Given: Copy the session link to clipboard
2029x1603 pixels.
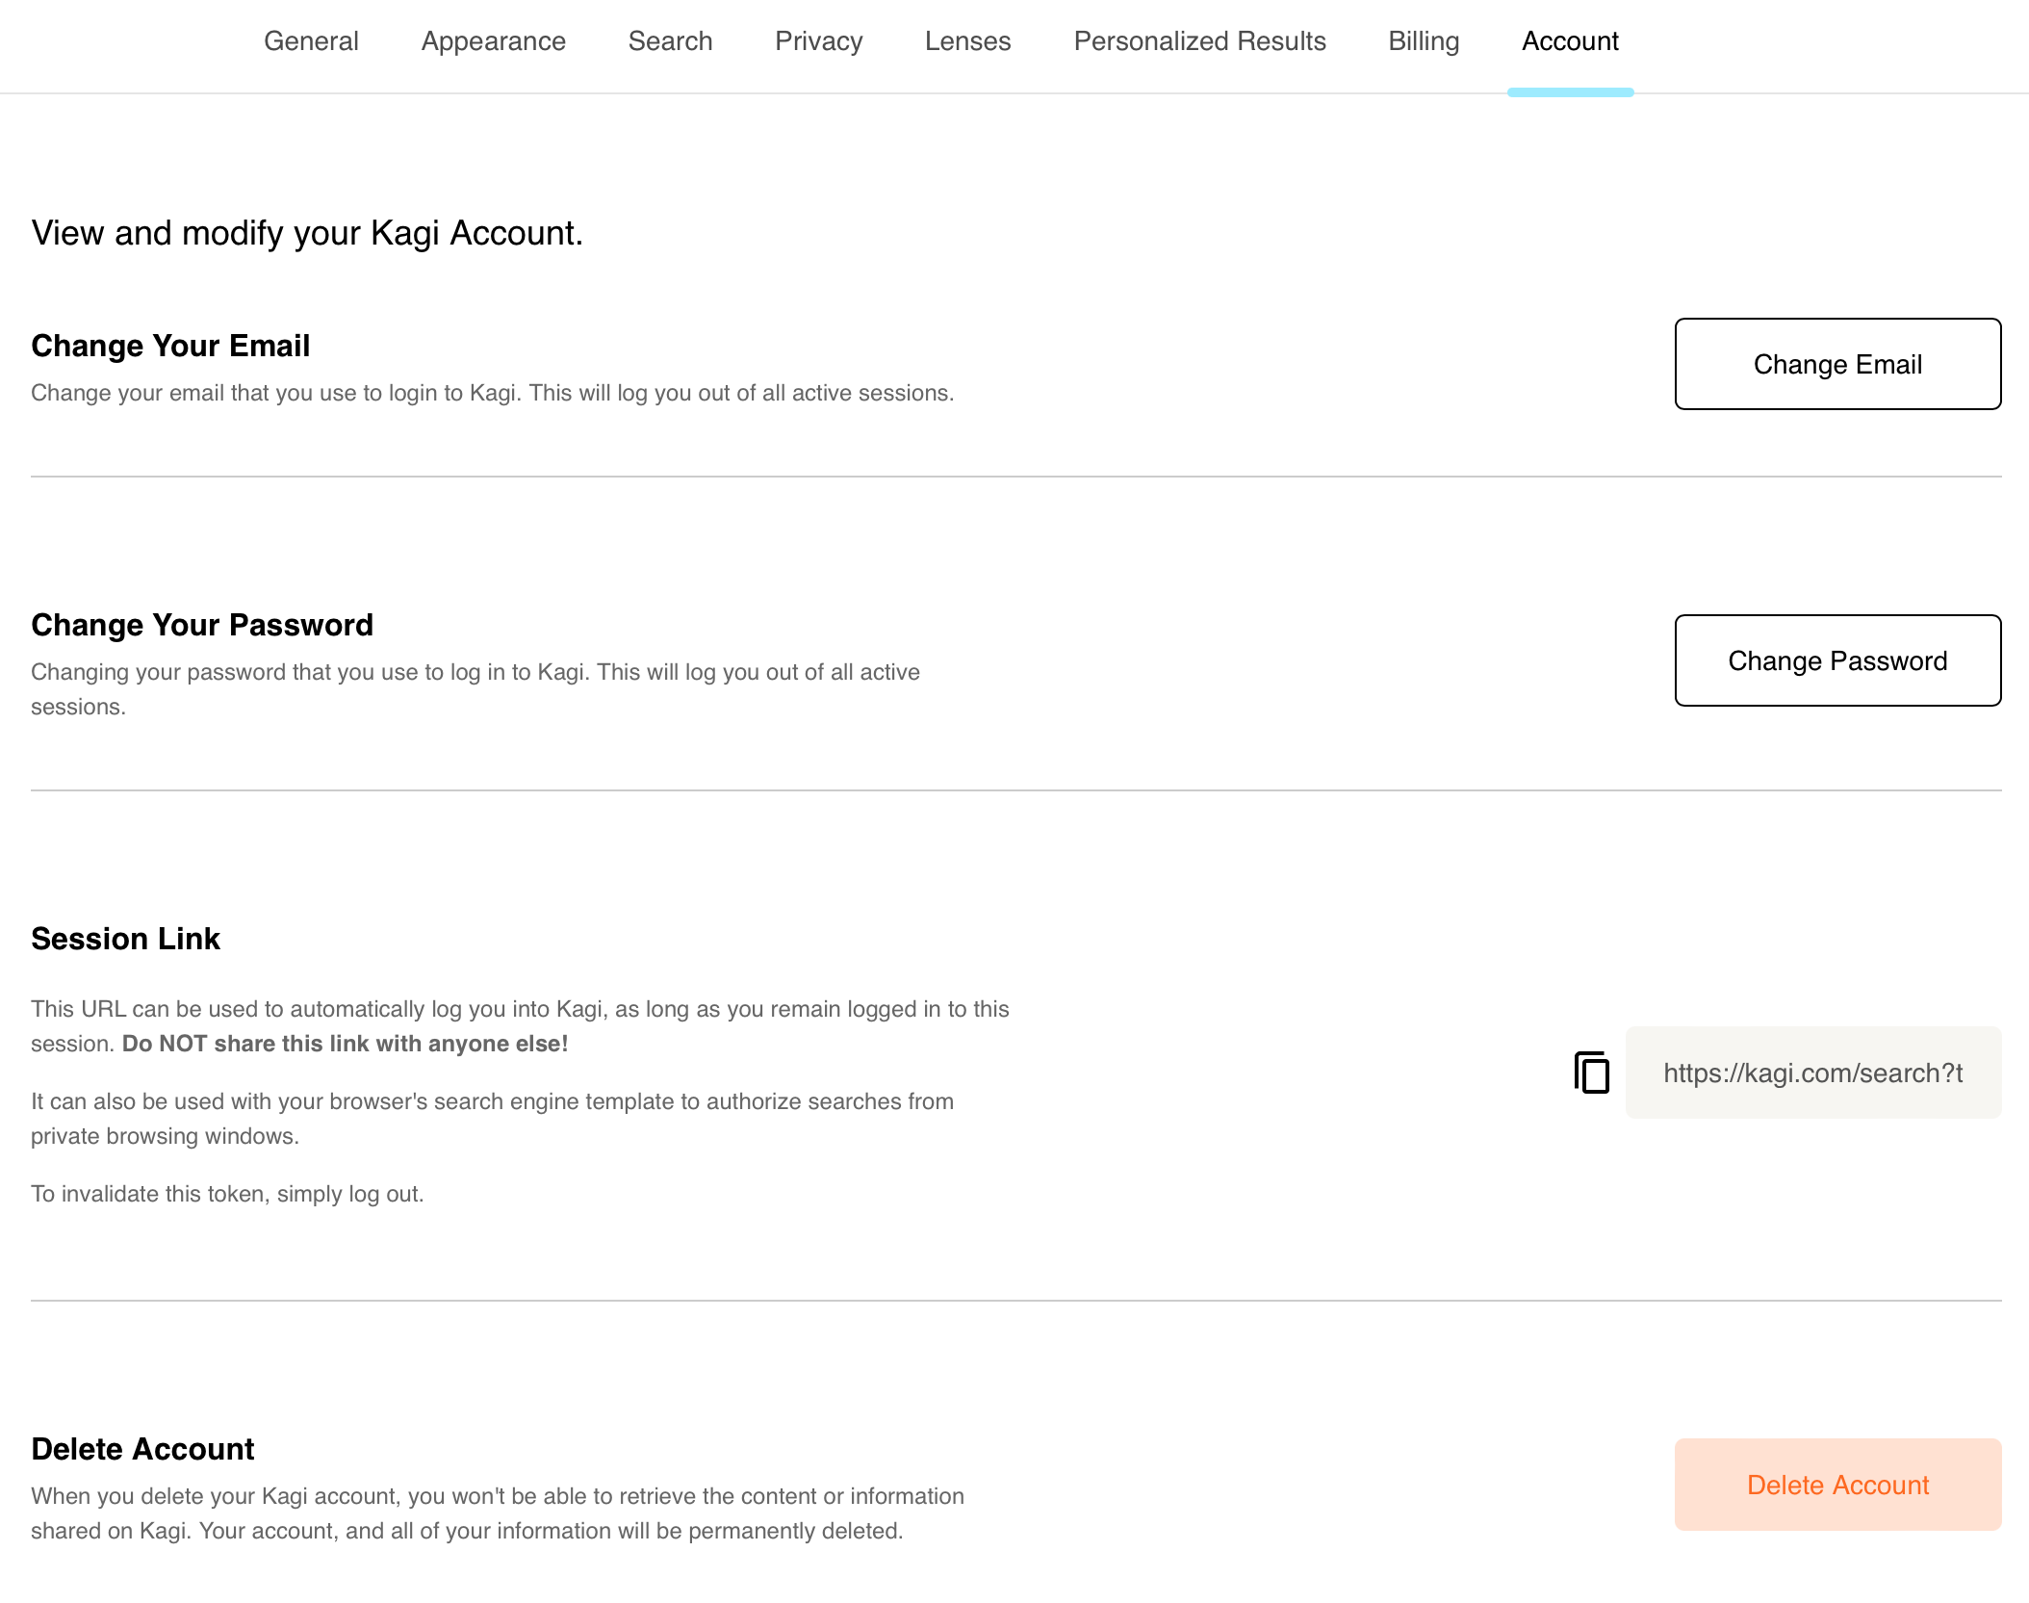Looking at the screenshot, I should coord(1590,1073).
